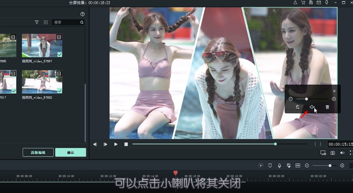Zoom in clip with popup plus icon
The height and width of the screenshot is (193, 353).
pos(334,99)
